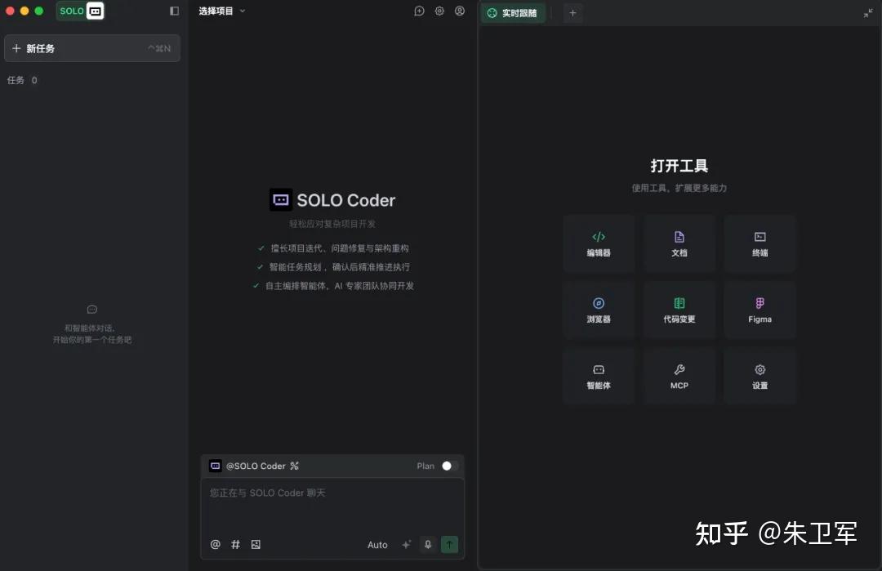The height and width of the screenshot is (571, 882).
Task: Toggle the left sidebar panel
Action: tap(172, 10)
